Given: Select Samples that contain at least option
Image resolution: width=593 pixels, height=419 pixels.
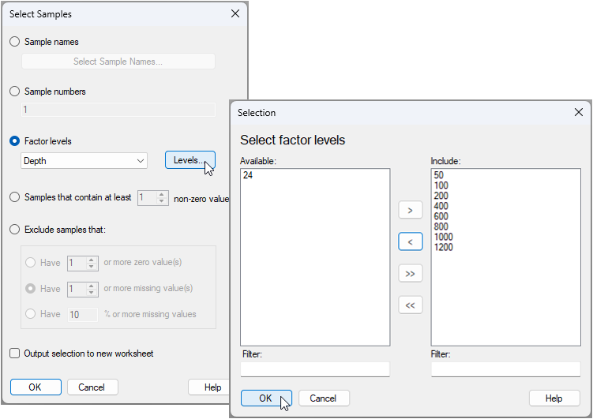Looking at the screenshot, I should pyautogui.click(x=15, y=197).
